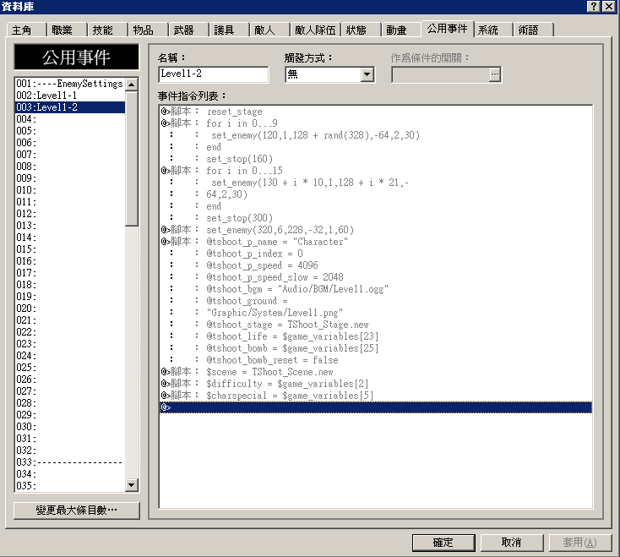Image resolution: width=620 pixels, height=557 pixels.
Task: Select the 公用事件 tab
Action: (x=447, y=29)
